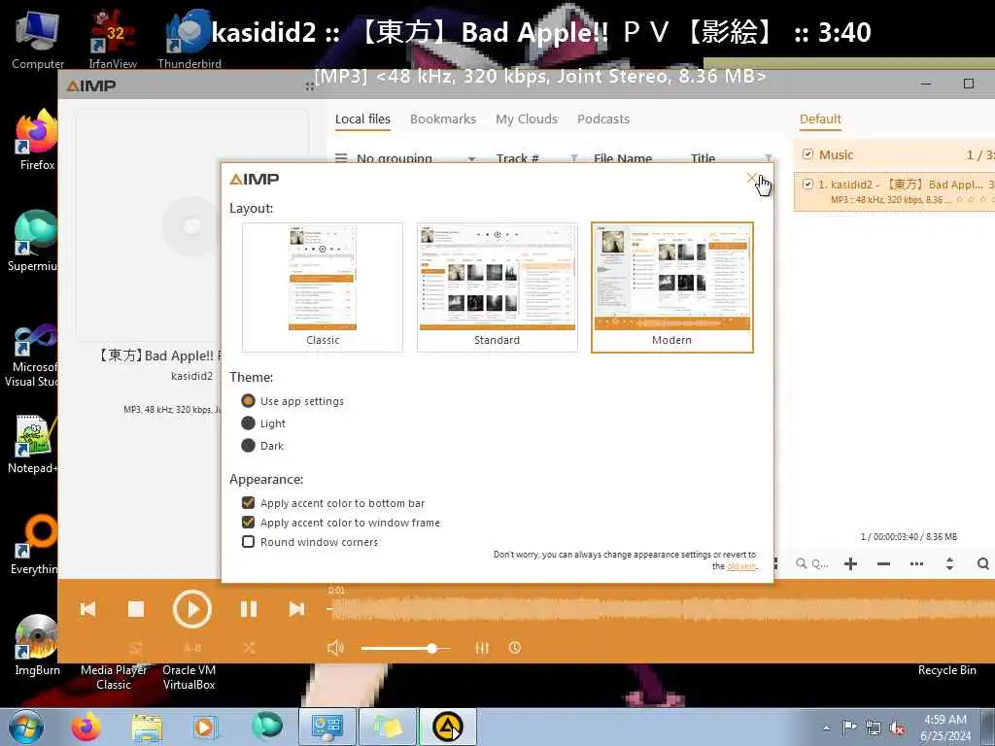Screen dimensions: 995x746
Task: Open the media player taskbar icon
Action: coord(205,727)
